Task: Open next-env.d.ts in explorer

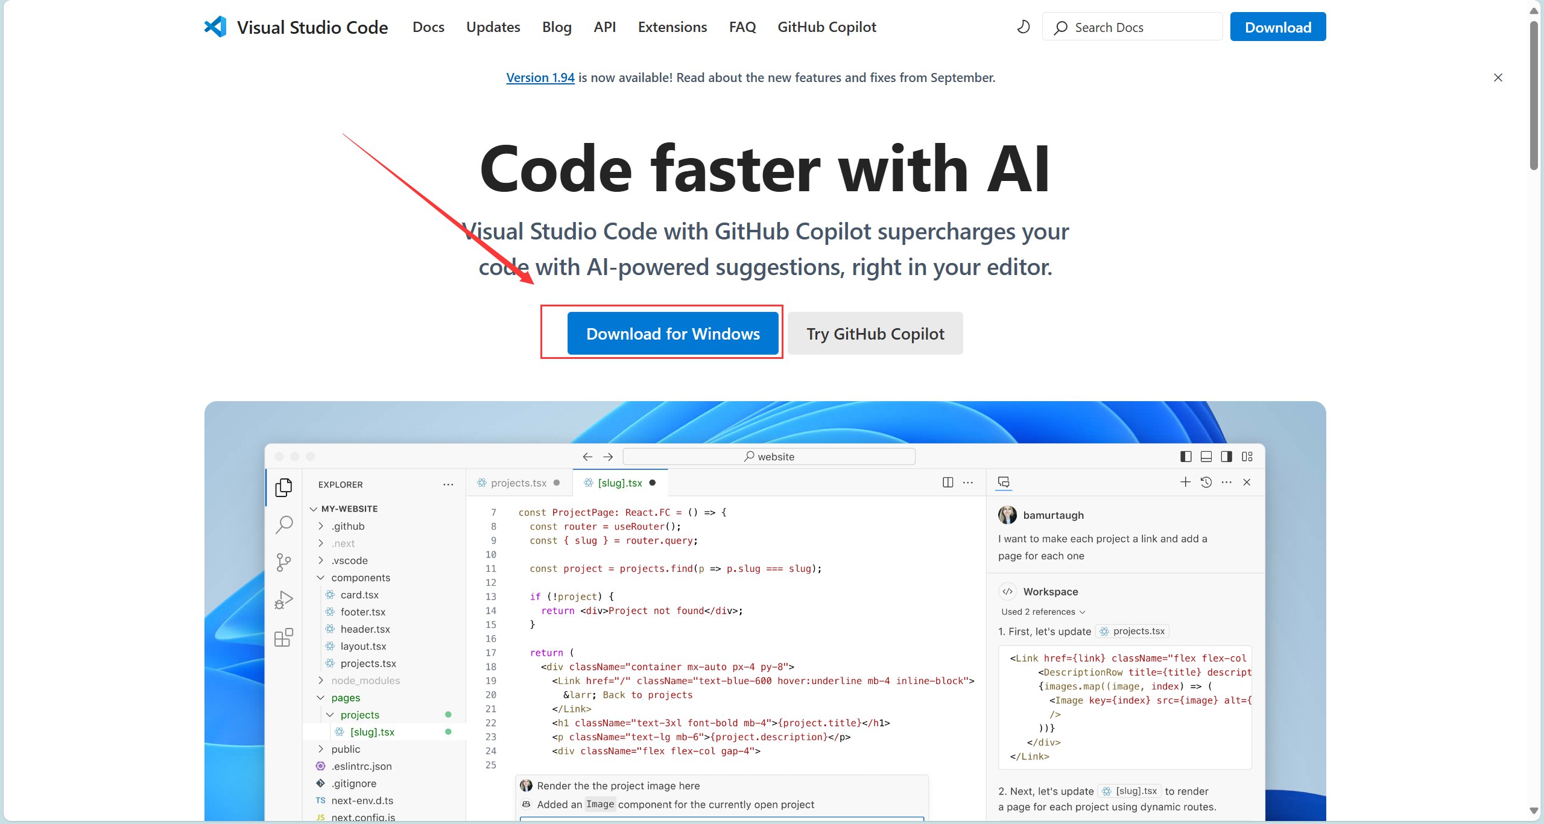Action: pos(362,800)
